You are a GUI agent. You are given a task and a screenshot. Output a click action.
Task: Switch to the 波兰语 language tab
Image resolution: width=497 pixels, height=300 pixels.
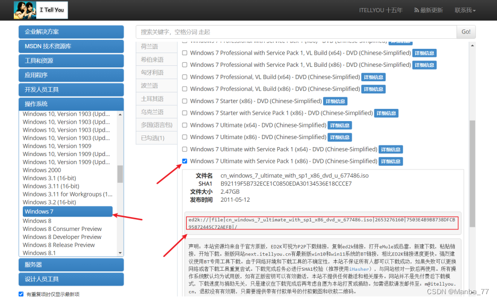156,85
